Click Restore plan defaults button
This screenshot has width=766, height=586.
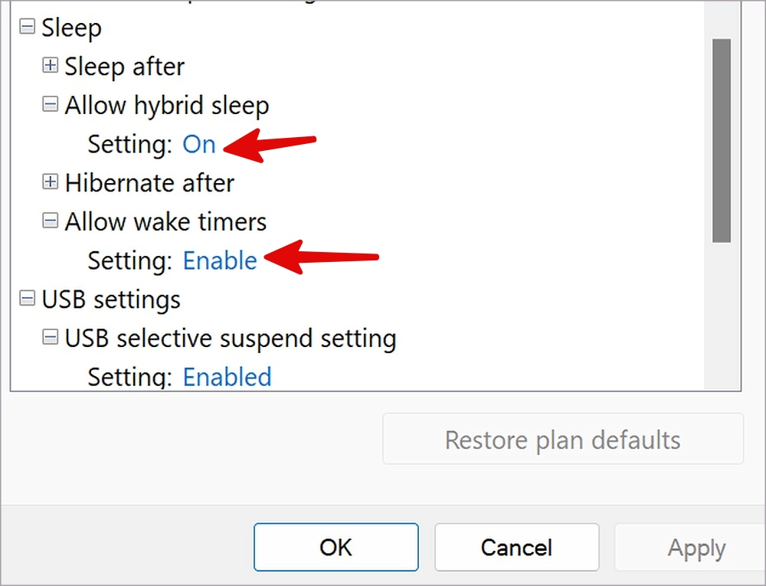(x=563, y=438)
